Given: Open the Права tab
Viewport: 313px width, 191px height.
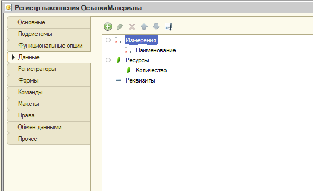Looking at the screenshot, I should [49, 115].
